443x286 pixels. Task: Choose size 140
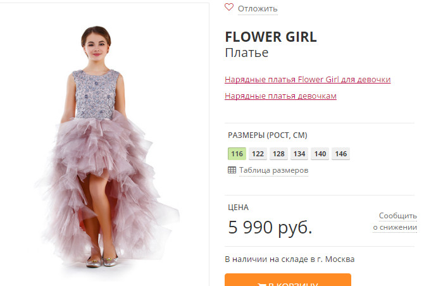click(x=320, y=154)
